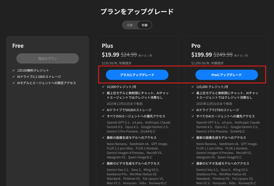
Task: Select the Plus plan heading
Action: pos(107,46)
